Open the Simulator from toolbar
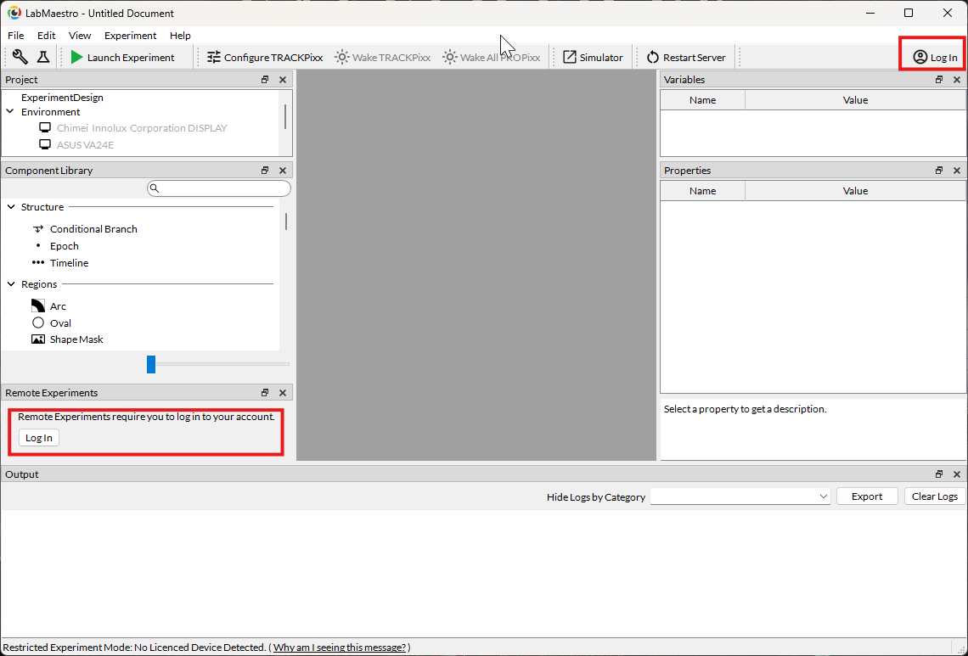This screenshot has height=656, width=968. [x=593, y=58]
